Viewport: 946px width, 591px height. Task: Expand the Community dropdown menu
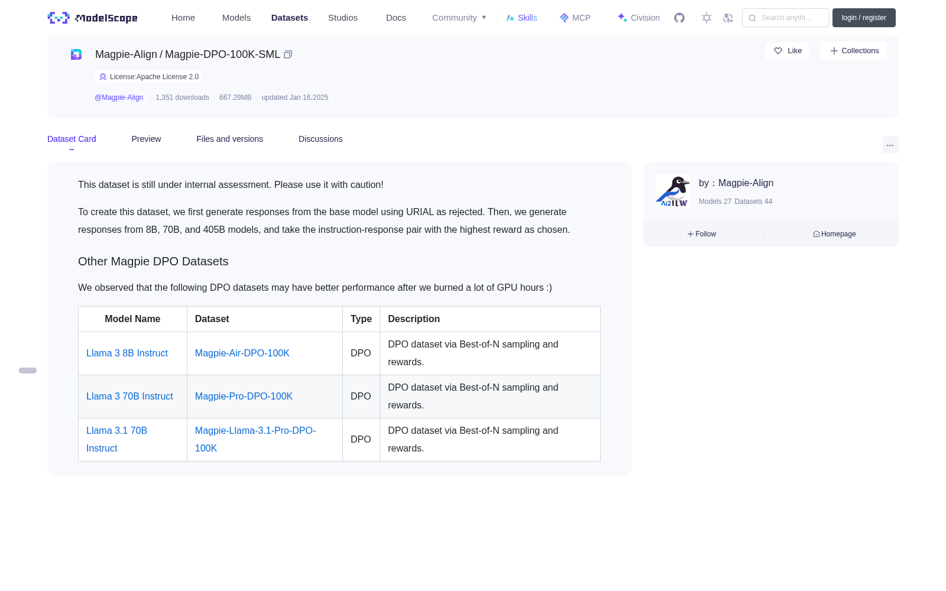[x=459, y=18]
